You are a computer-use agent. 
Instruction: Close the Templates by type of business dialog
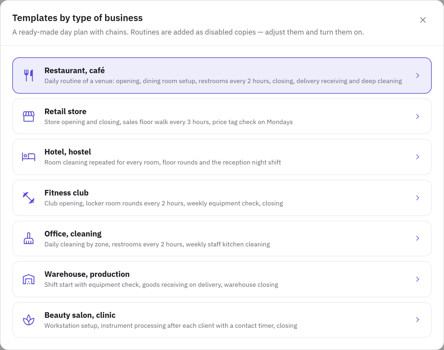tap(423, 20)
